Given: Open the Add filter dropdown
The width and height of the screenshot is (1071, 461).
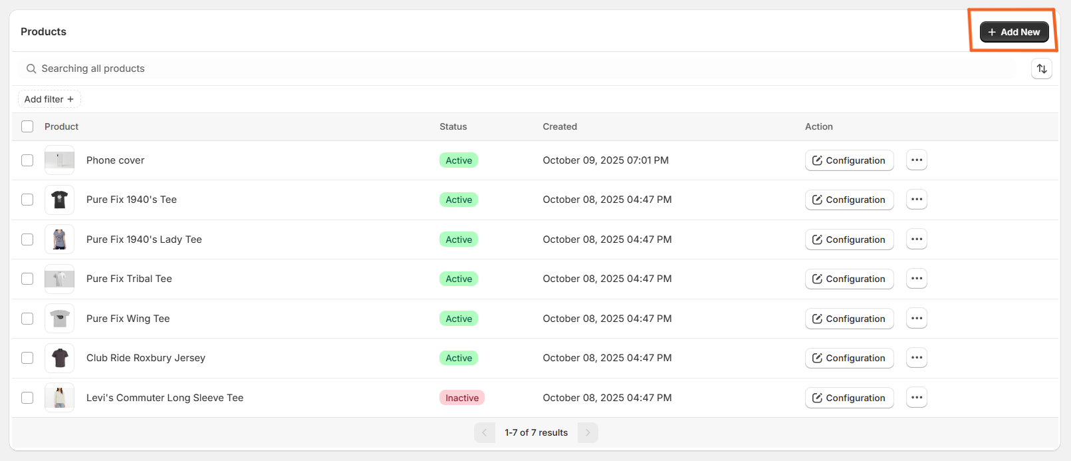Looking at the screenshot, I should pyautogui.click(x=49, y=99).
